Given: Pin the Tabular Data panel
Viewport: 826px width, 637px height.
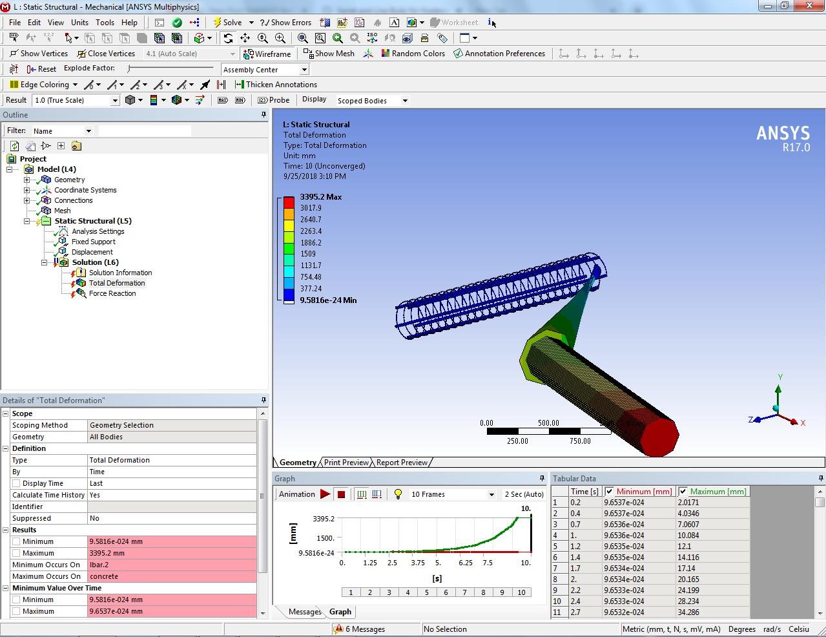Looking at the screenshot, I should coord(821,479).
